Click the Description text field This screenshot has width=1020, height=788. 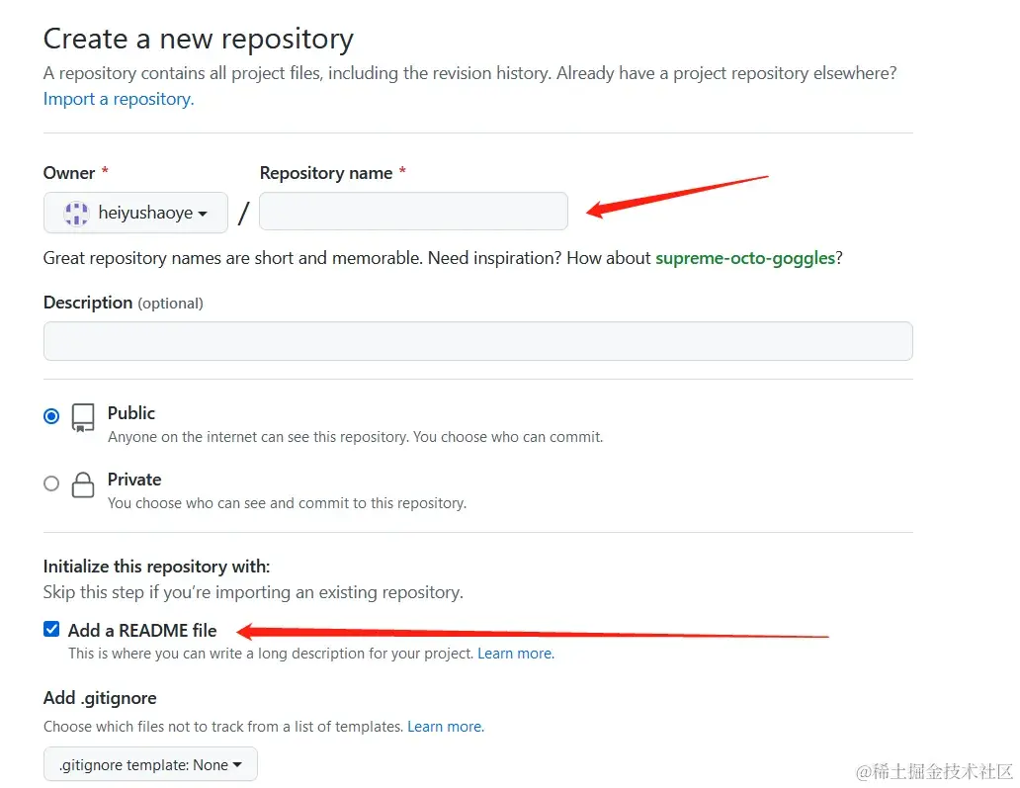478,341
